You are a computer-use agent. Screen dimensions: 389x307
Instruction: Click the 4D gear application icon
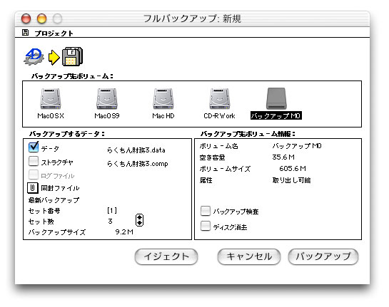click(34, 56)
